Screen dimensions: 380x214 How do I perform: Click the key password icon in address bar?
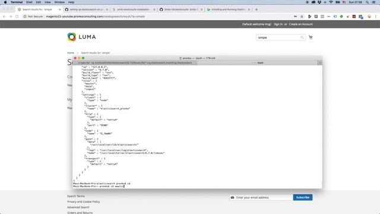[x=296, y=17]
